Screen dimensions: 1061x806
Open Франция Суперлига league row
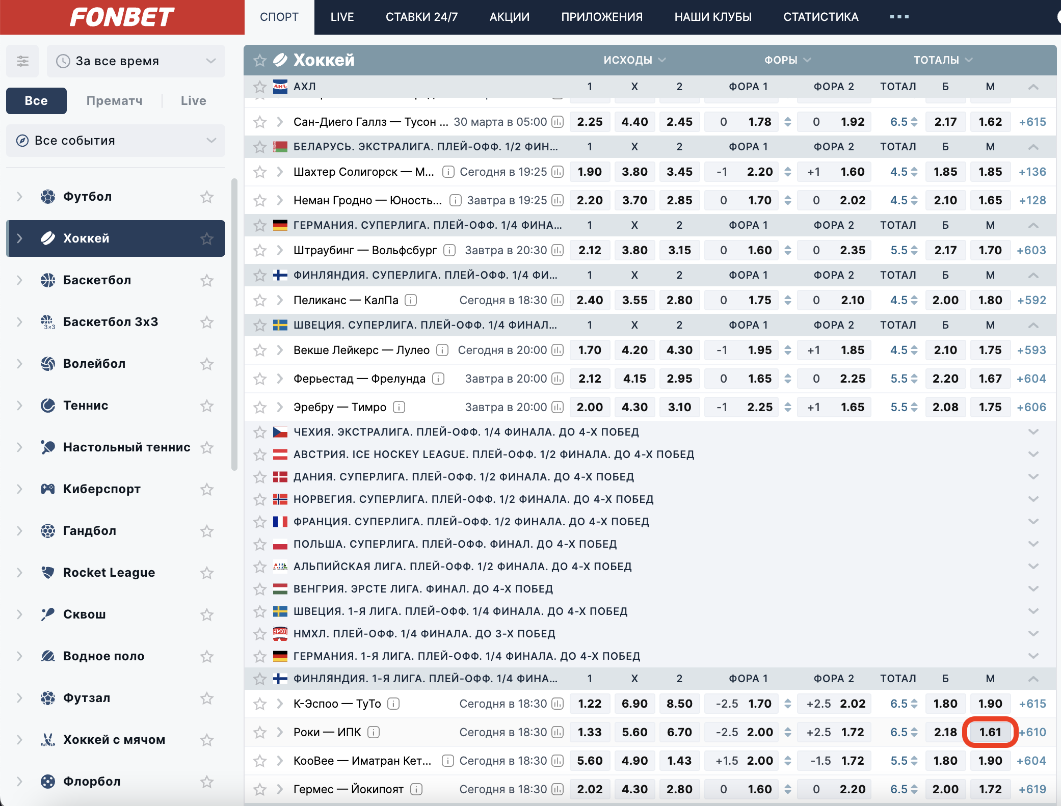pos(650,522)
